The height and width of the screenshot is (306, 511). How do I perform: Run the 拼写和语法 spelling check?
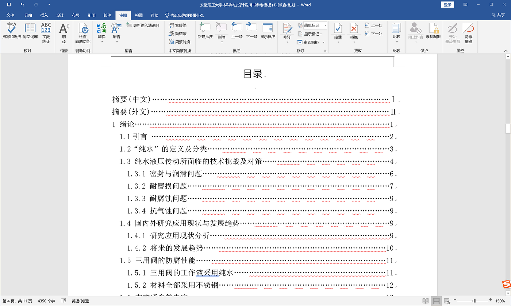coord(12,31)
